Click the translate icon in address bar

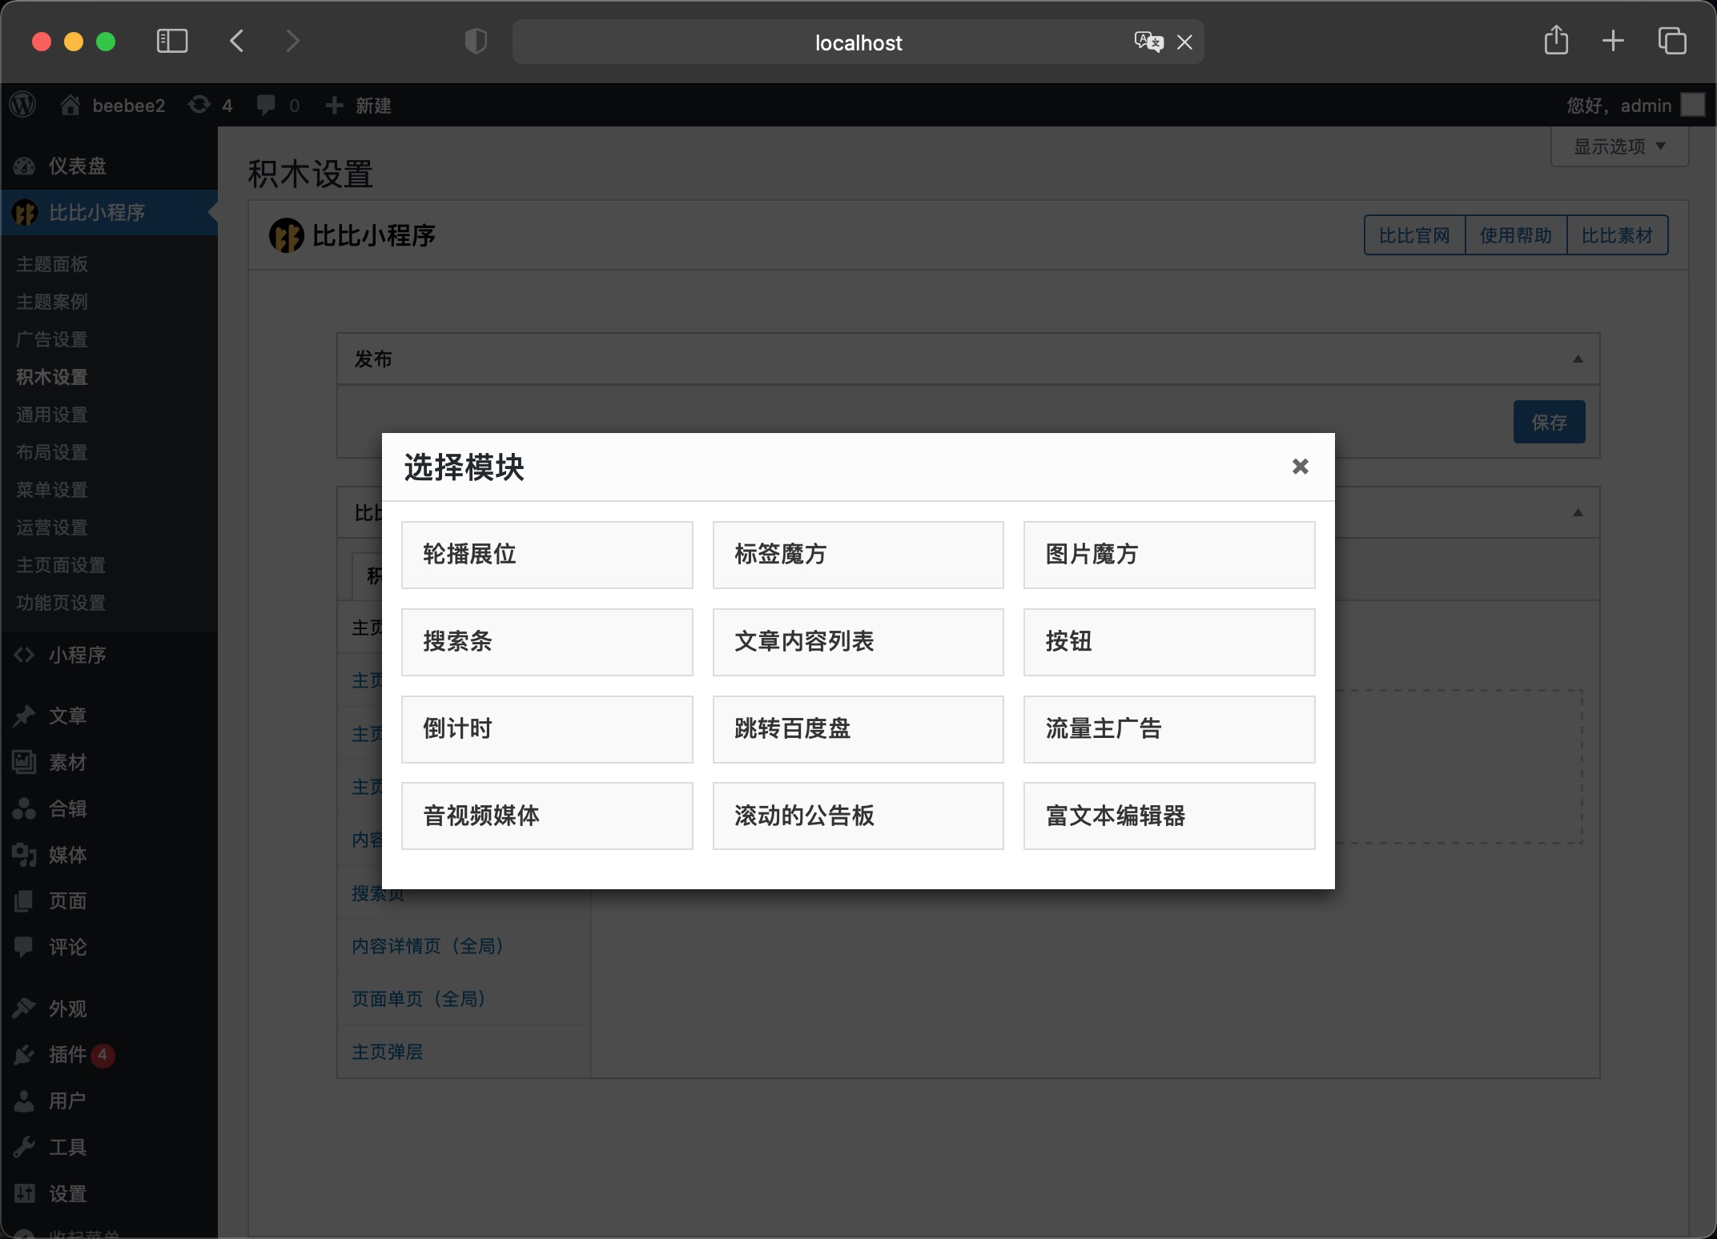point(1148,42)
